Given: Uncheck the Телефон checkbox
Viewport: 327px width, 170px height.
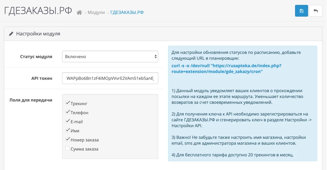Looking at the screenshot, I should click(67, 112).
